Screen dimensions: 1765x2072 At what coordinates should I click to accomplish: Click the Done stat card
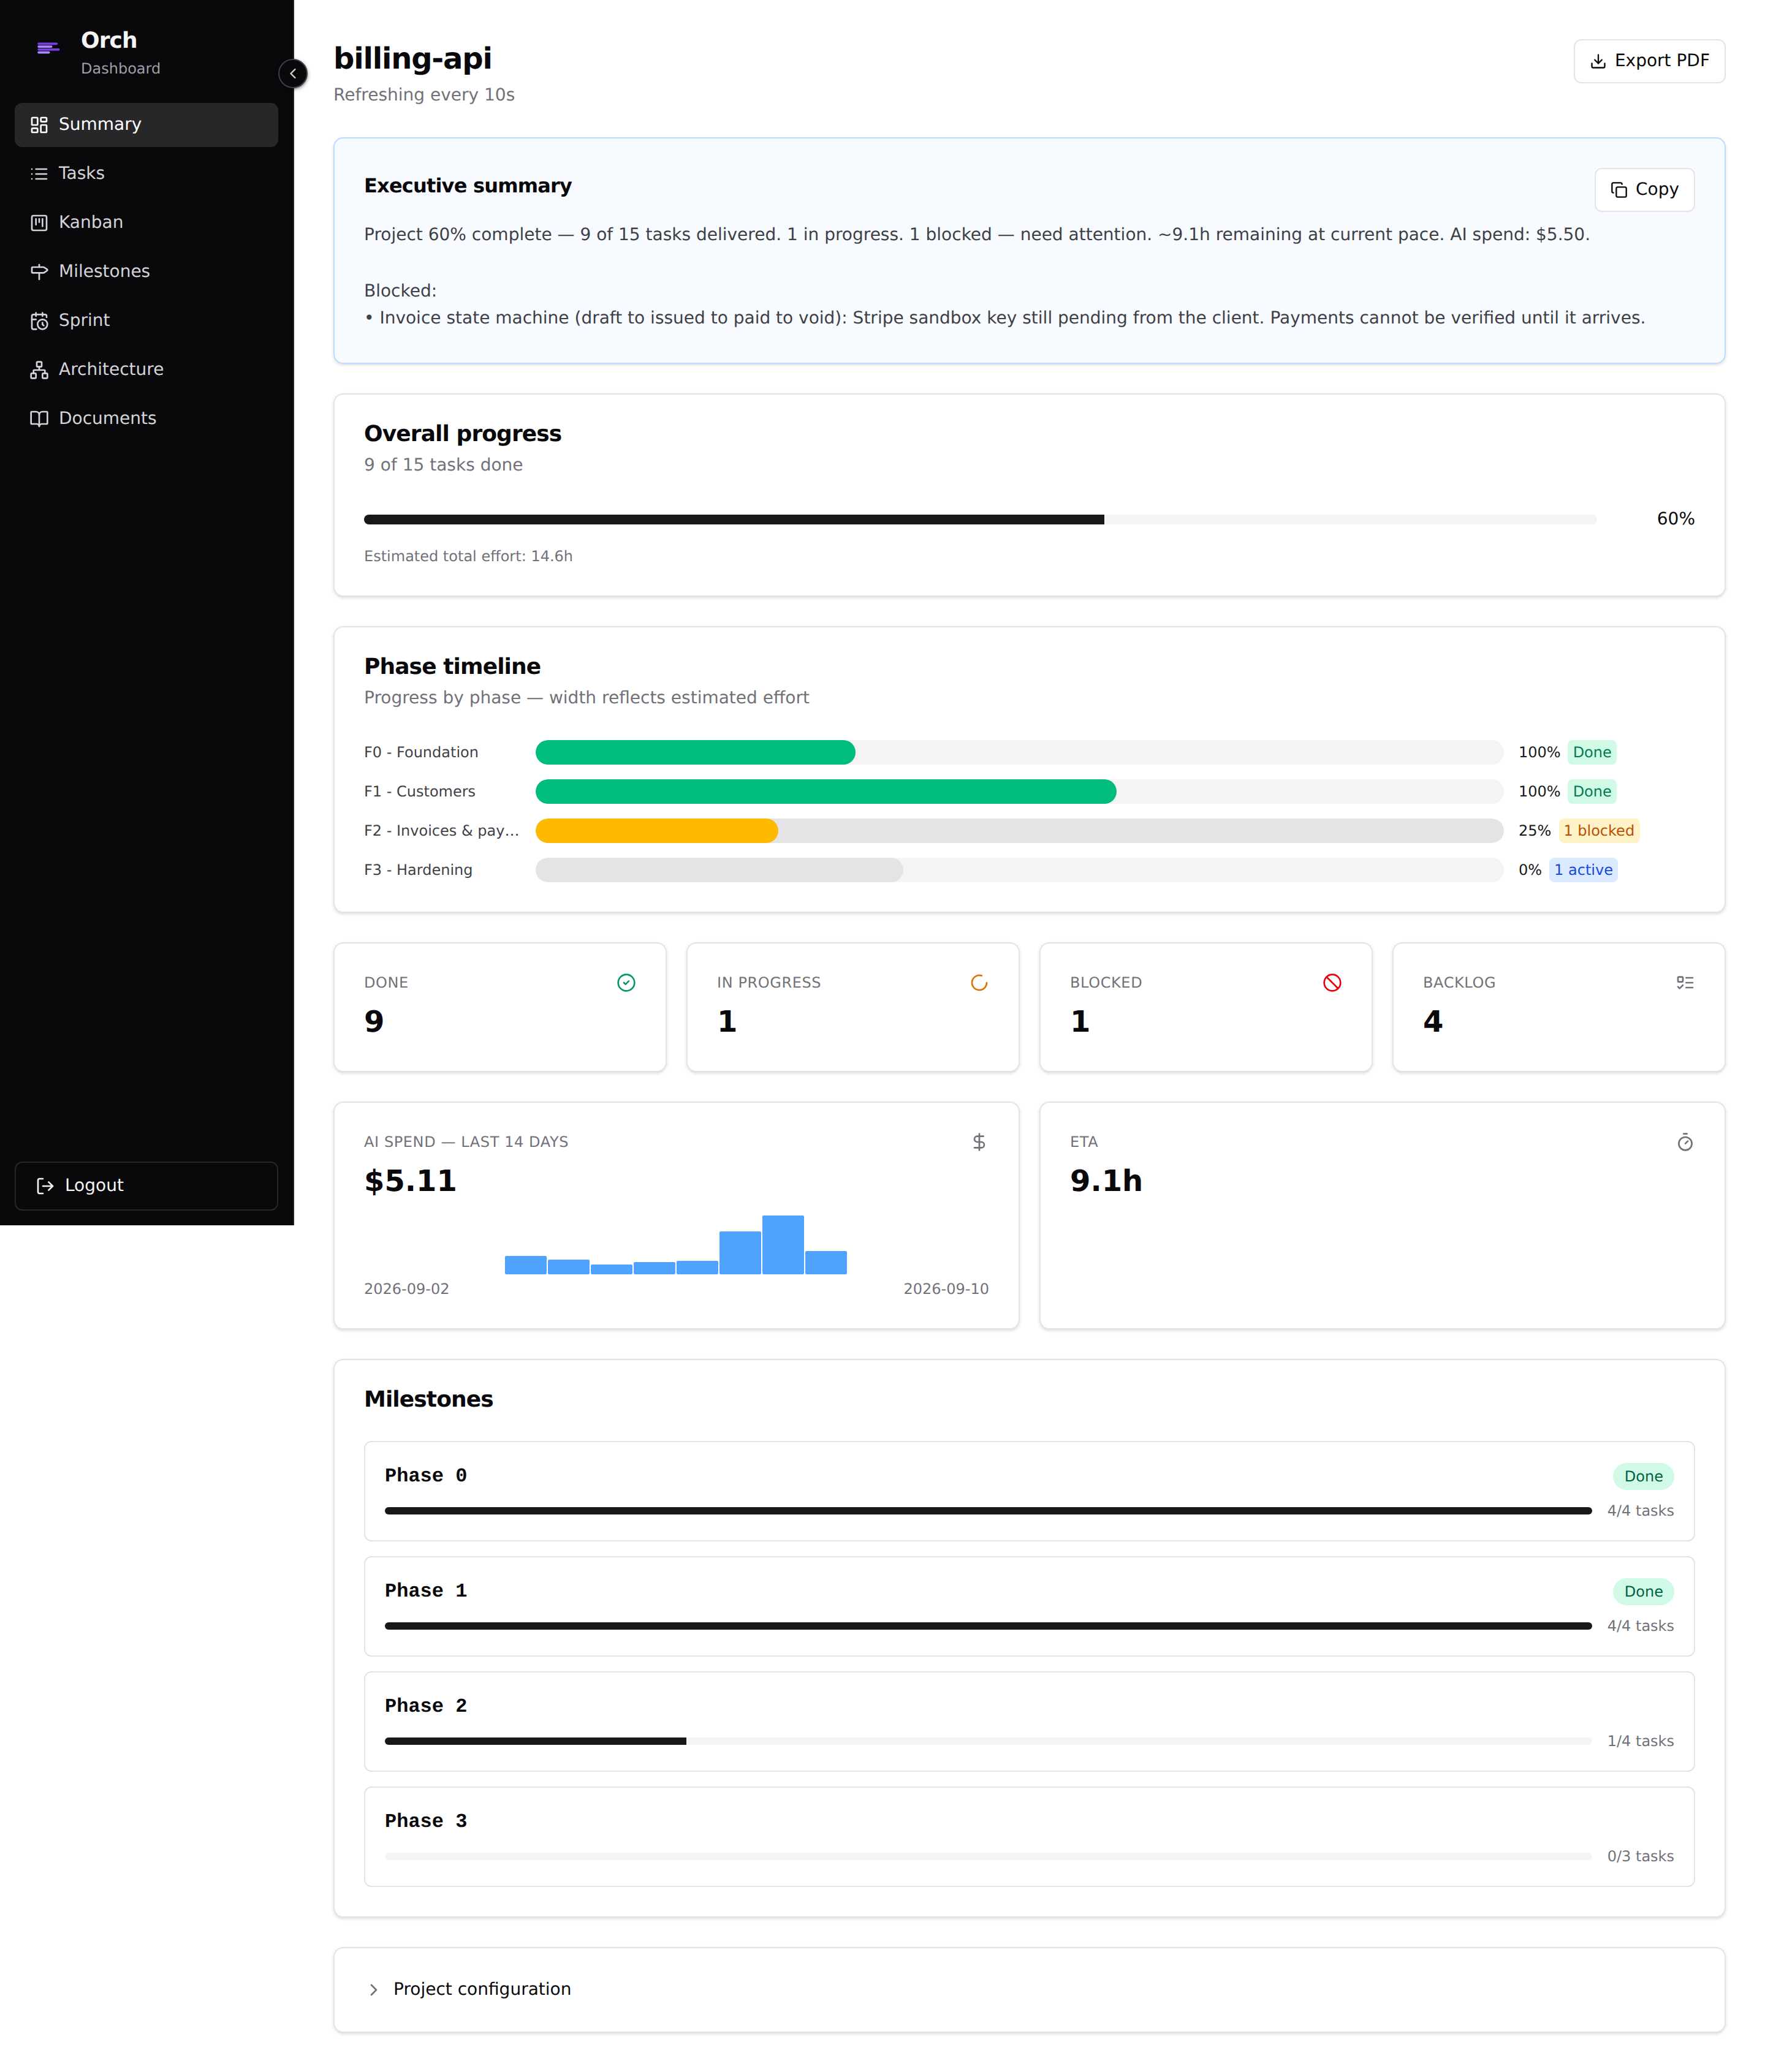(499, 1007)
